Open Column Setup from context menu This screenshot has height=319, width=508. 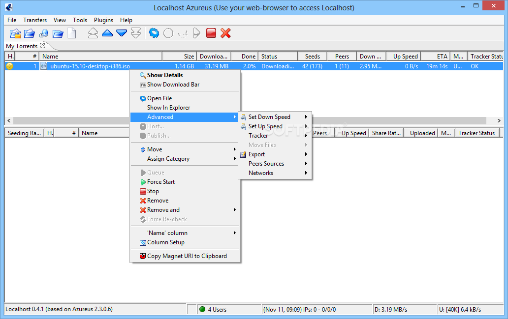click(185, 242)
